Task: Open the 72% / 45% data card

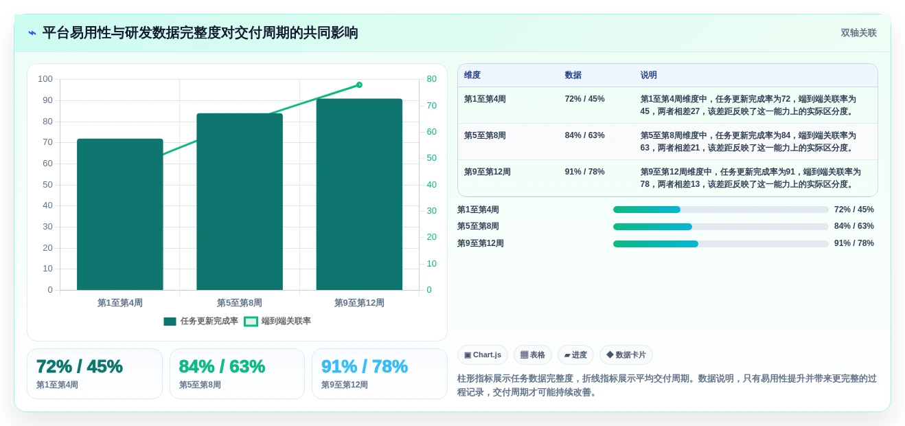Action: click(95, 374)
